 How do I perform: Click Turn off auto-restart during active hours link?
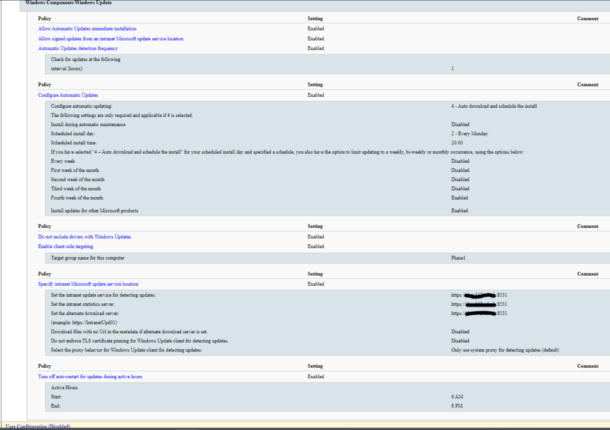pos(90,376)
